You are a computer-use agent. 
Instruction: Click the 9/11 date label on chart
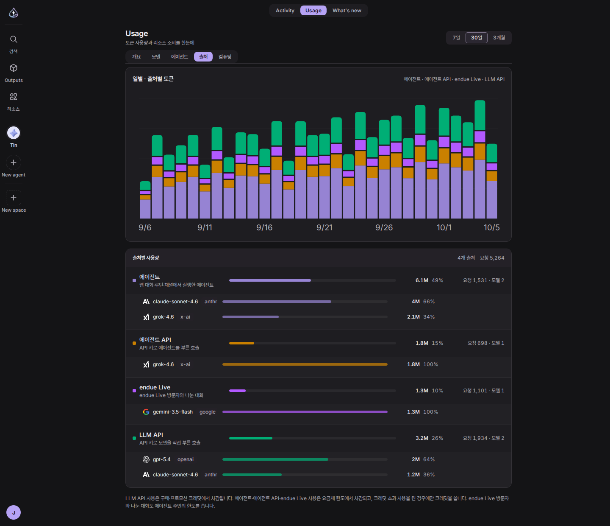click(x=205, y=228)
